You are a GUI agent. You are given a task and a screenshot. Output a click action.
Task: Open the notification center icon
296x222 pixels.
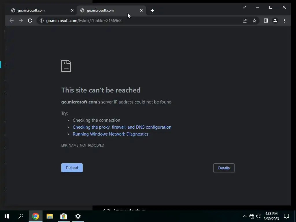[286, 216]
